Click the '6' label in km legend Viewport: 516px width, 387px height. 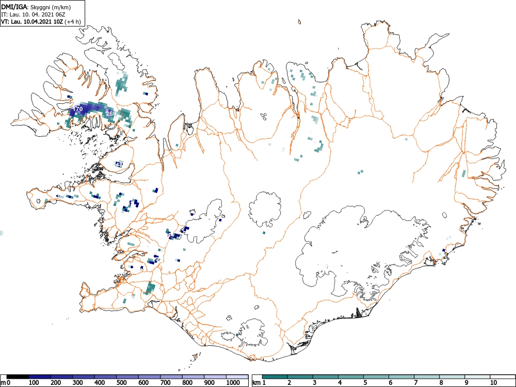[x=391, y=383]
